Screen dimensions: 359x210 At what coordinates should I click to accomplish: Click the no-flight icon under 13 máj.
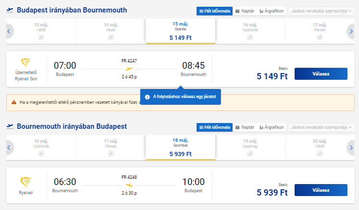click(41, 37)
